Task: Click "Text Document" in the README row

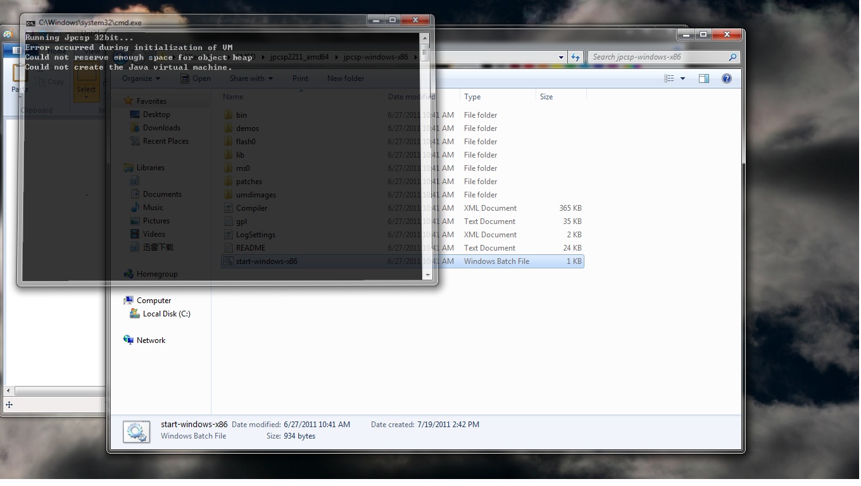Action: point(489,248)
